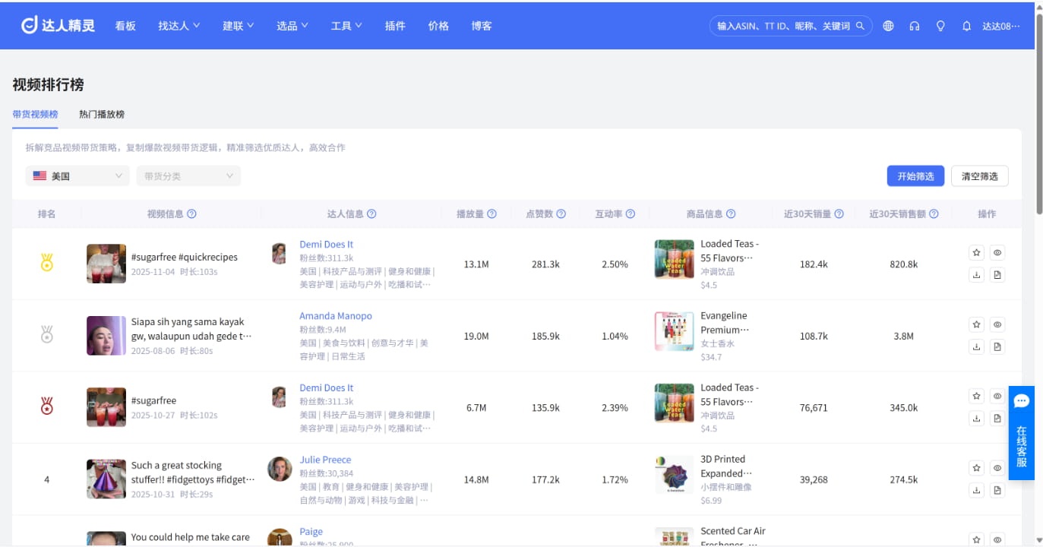Select 看板 from the top navigation
1043x547 pixels.
click(125, 25)
